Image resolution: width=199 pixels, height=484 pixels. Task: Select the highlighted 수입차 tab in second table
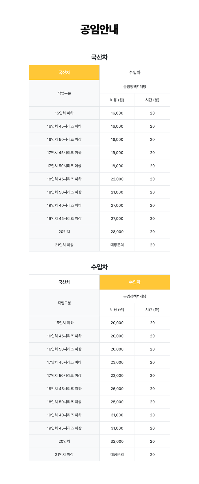(135, 282)
